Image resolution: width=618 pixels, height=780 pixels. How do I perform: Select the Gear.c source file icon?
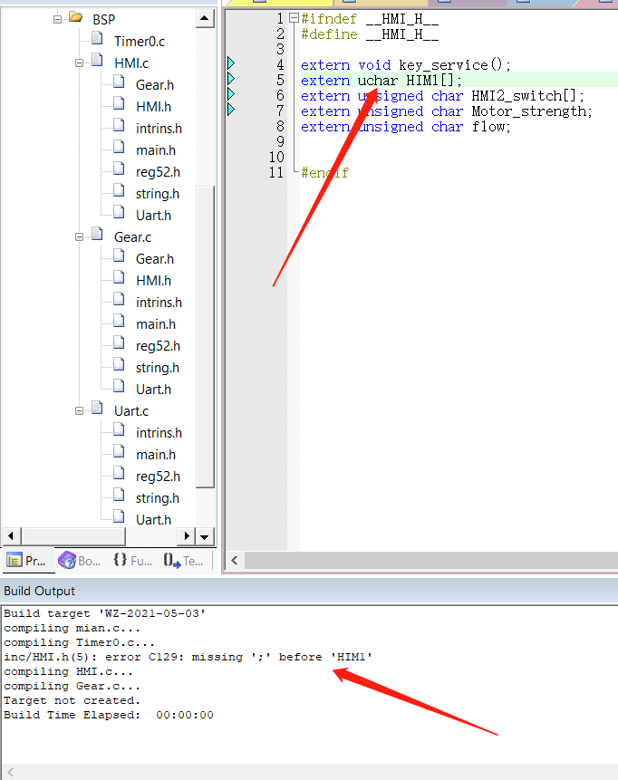[x=98, y=234]
